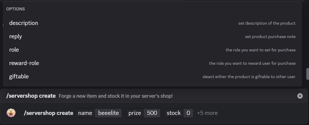Screen dimensions: 309x125
Task: Click the bot avatar beside the command
Action: tap(11, 113)
